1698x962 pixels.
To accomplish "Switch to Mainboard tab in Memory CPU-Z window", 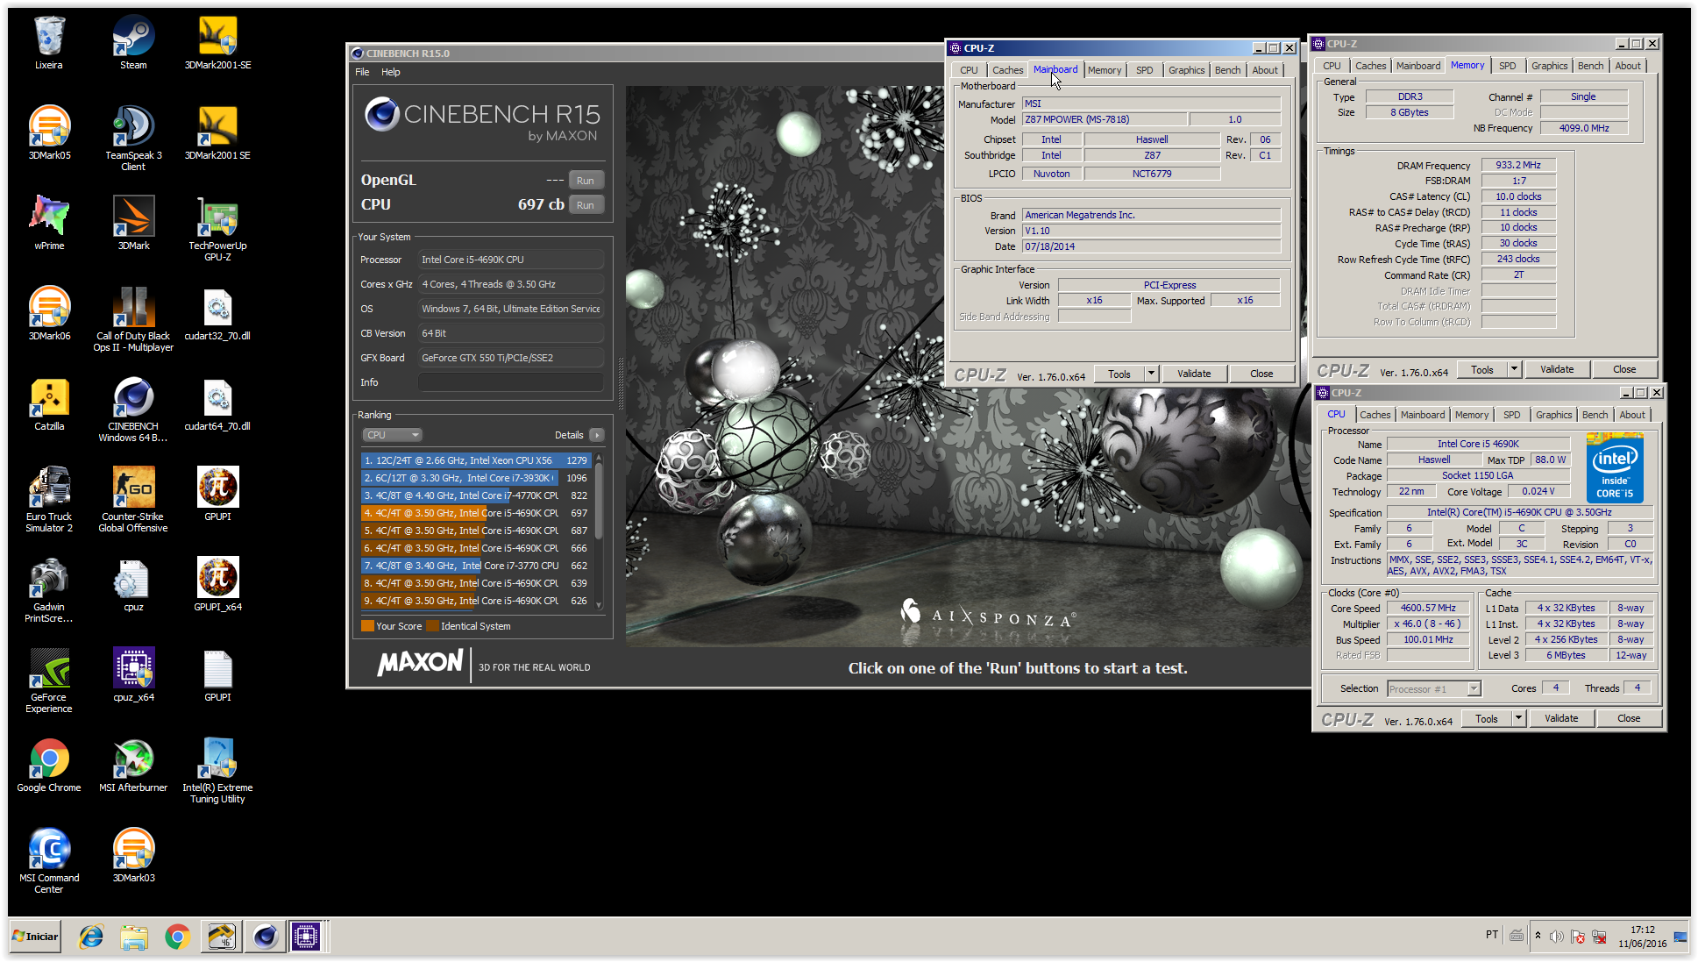I will pos(1417,66).
